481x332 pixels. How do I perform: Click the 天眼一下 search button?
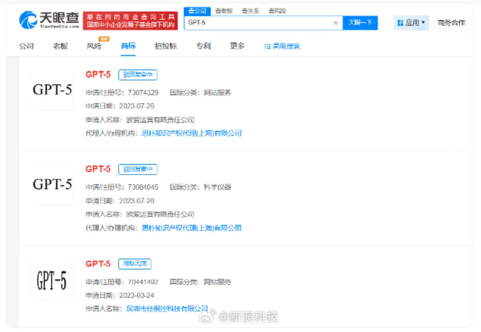click(360, 22)
